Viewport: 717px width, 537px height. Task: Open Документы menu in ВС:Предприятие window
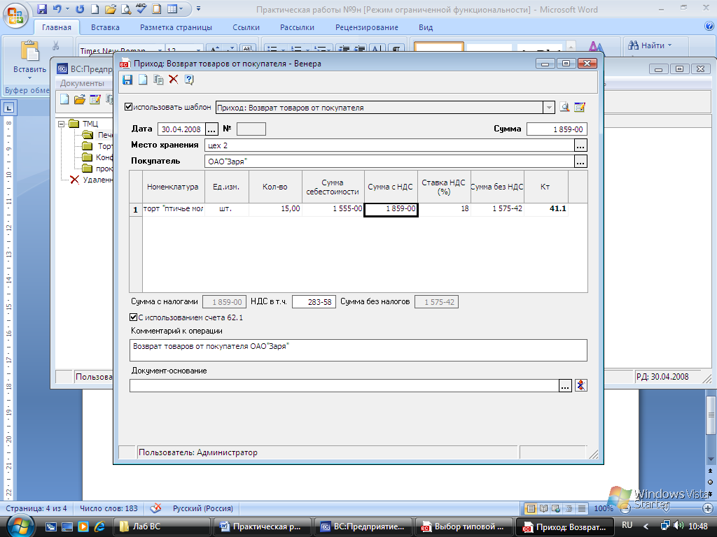point(83,83)
